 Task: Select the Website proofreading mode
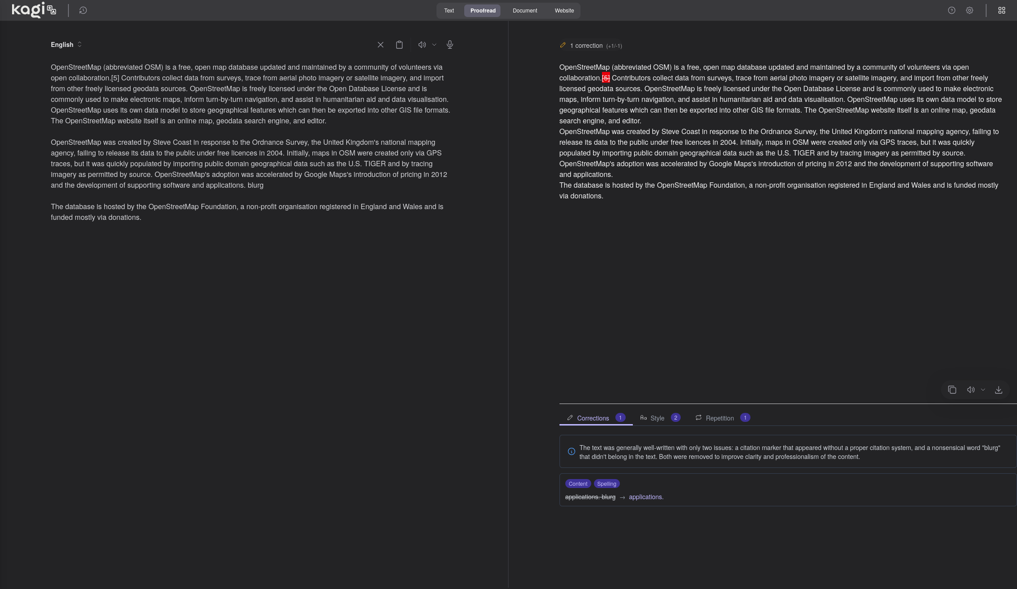click(564, 10)
